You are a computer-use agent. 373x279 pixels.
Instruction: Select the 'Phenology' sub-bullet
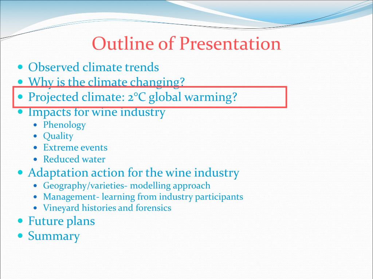[64, 125]
